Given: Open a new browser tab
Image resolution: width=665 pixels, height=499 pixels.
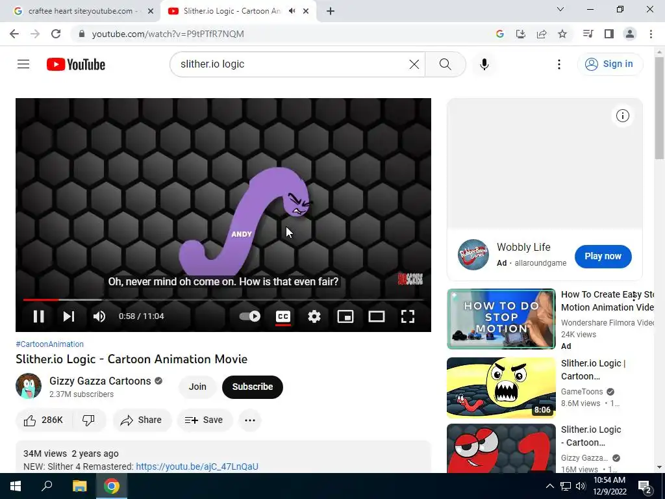Looking at the screenshot, I should click(331, 11).
